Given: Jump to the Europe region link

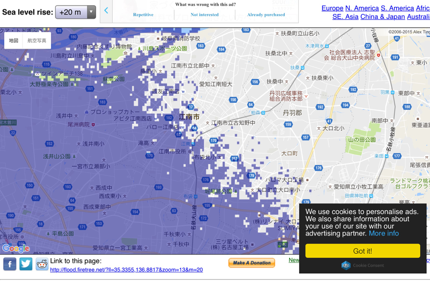Looking at the screenshot, I should click(x=332, y=8).
